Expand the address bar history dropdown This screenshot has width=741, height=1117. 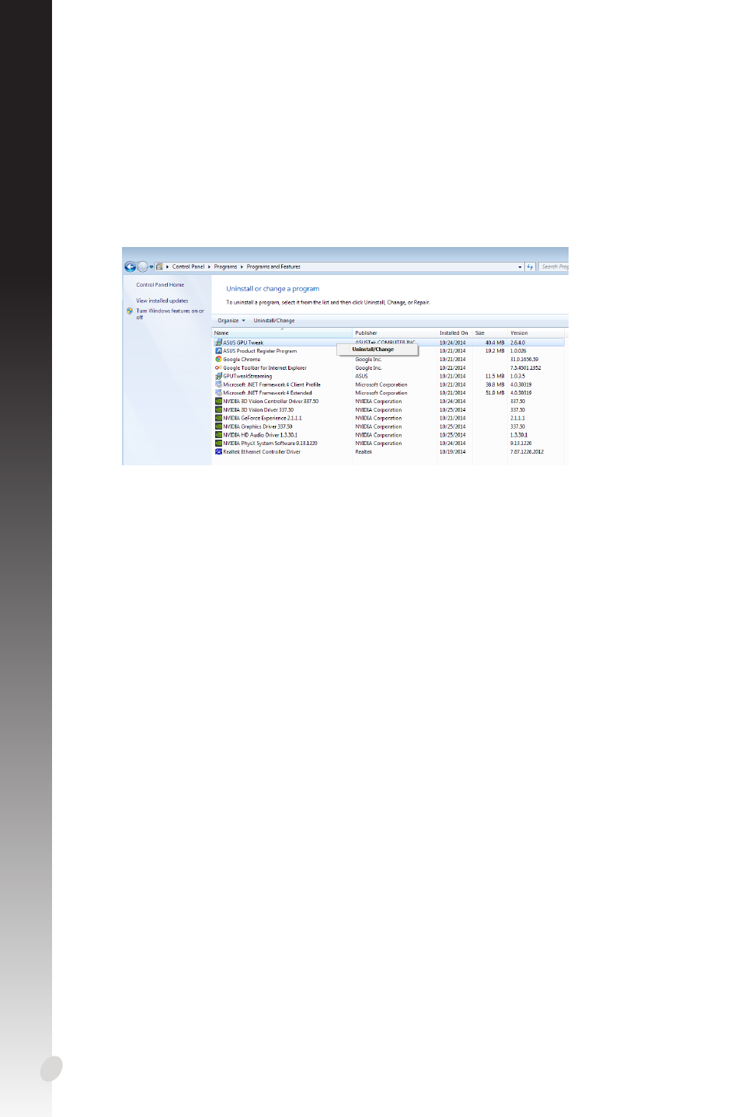(520, 266)
